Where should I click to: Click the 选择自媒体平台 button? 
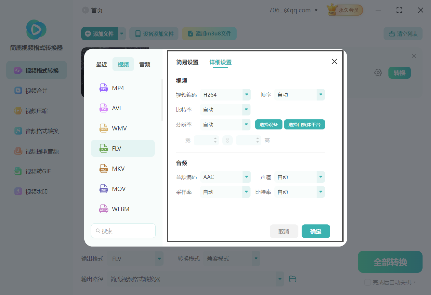tap(304, 124)
